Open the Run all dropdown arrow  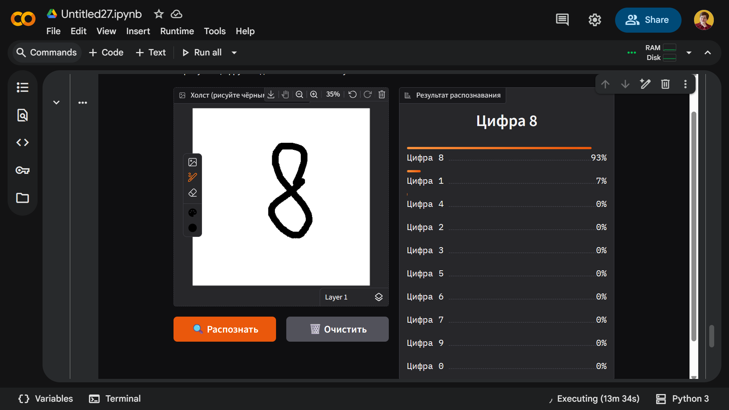click(x=234, y=53)
